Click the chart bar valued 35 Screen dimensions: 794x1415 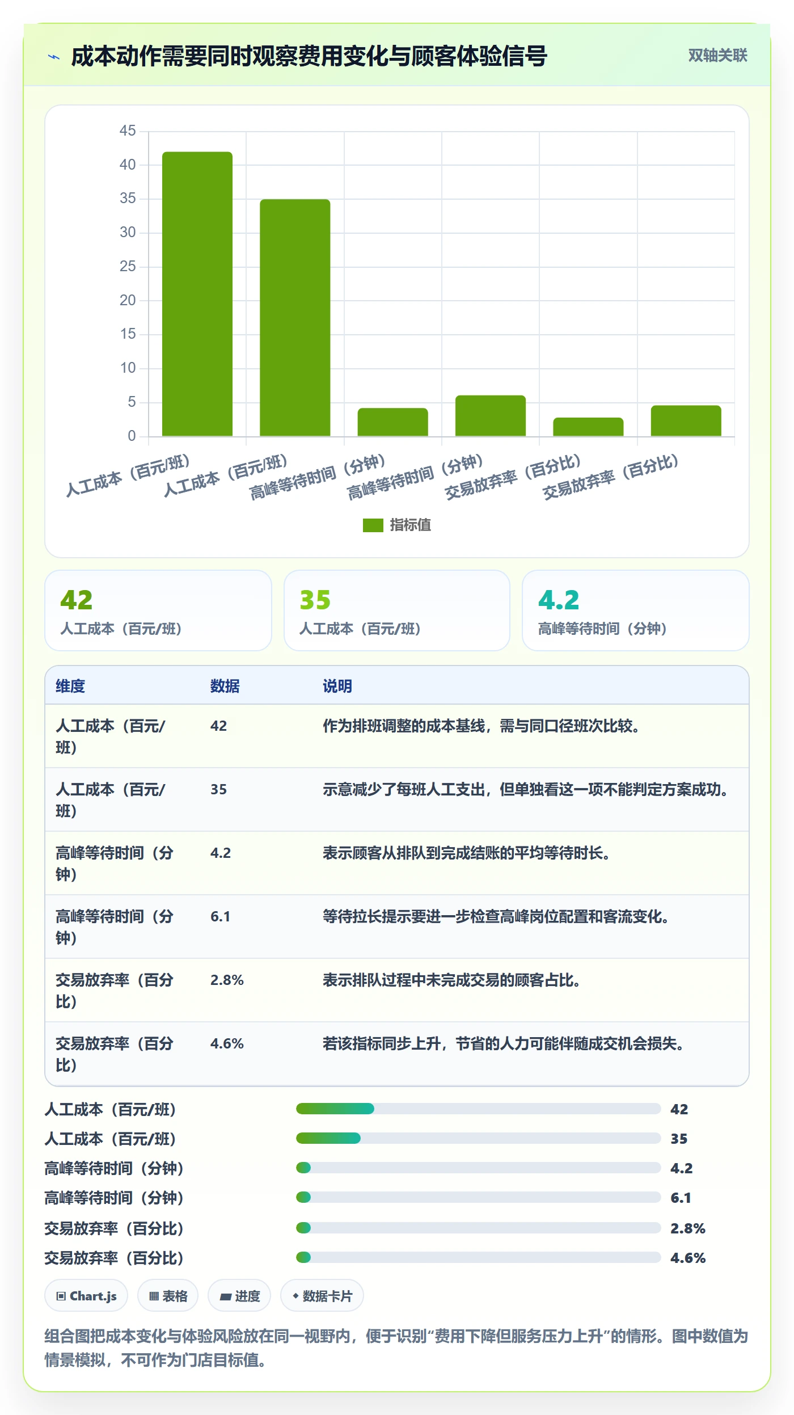(295, 318)
